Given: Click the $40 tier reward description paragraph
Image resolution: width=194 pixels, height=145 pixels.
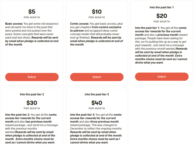Looking at the screenshot, I should point(97,129).
